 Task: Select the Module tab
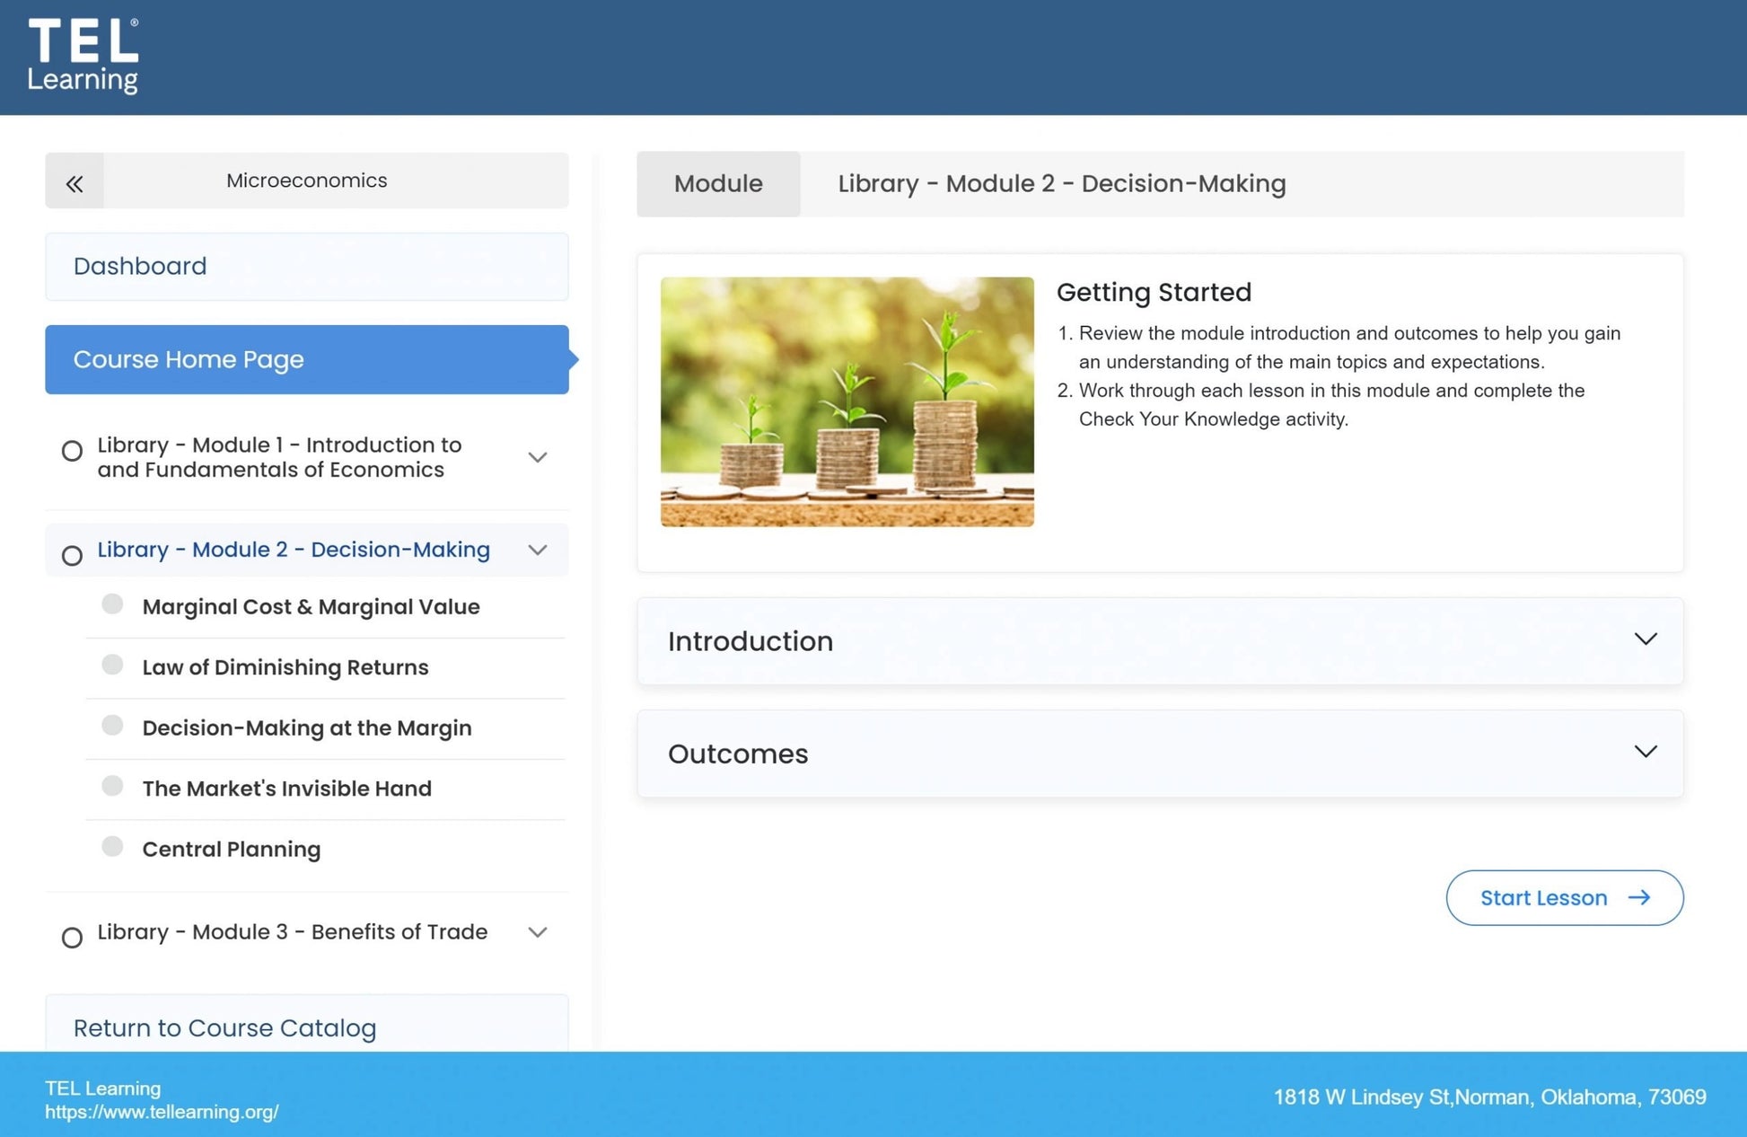click(x=717, y=183)
